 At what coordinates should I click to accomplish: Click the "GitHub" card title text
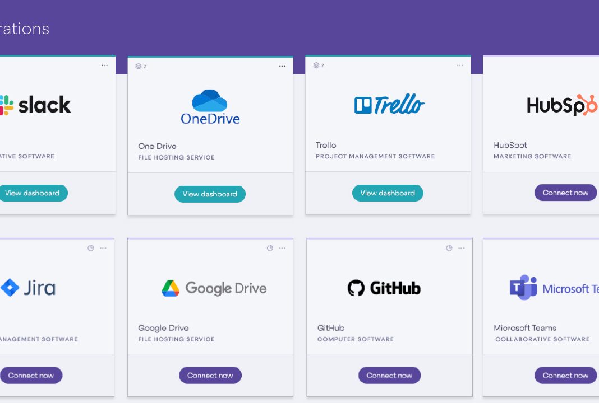point(331,328)
